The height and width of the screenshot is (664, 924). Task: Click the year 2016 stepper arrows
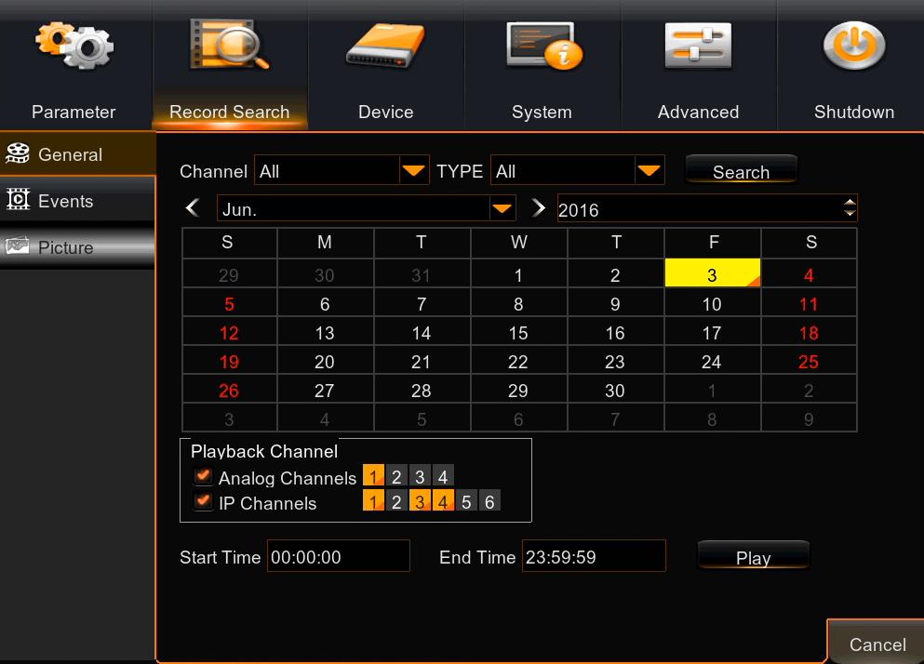[x=850, y=208]
